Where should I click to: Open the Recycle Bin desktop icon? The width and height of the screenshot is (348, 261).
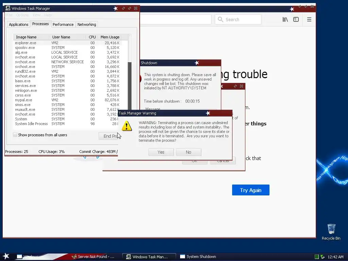331,232
